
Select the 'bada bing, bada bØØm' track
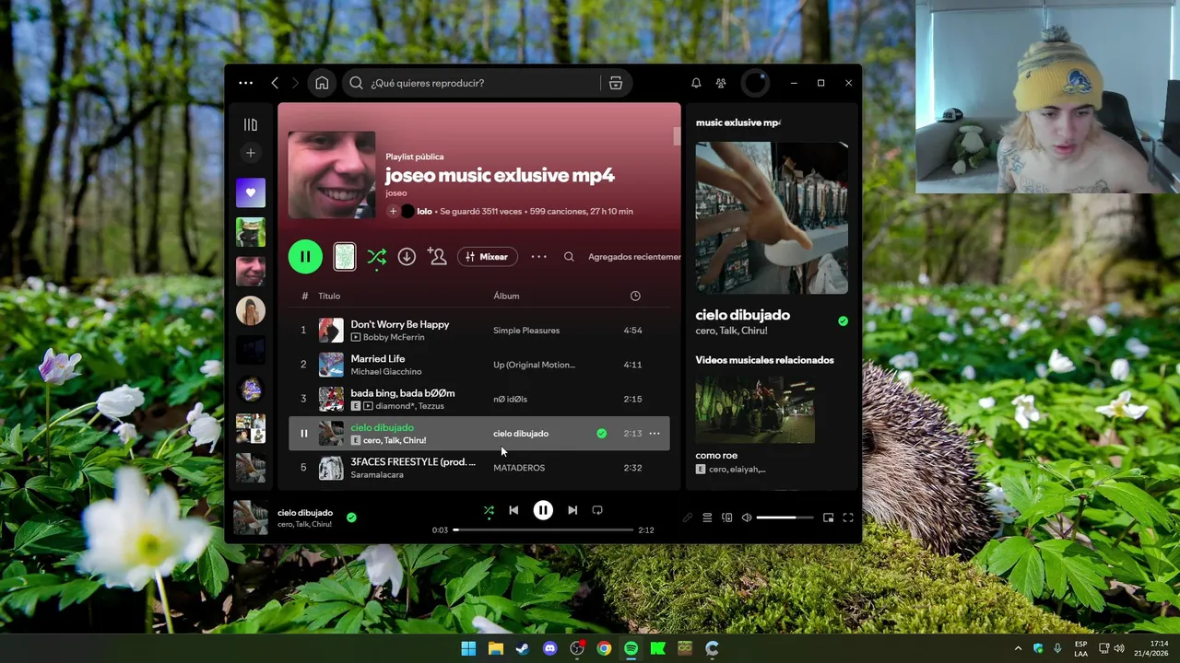(479, 399)
